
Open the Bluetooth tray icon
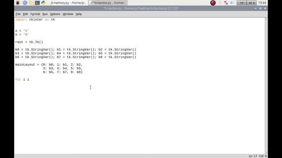[x=220, y=3]
